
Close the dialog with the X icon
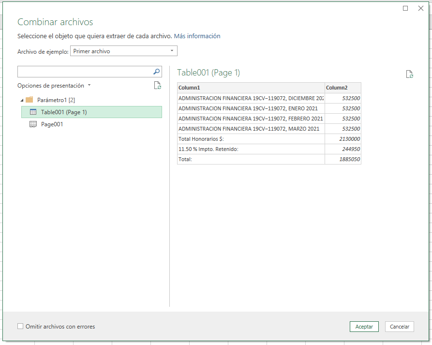420,8
